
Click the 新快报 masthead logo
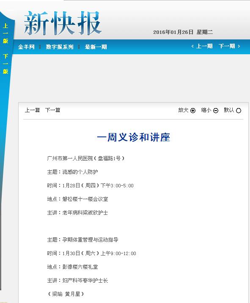tap(63, 23)
